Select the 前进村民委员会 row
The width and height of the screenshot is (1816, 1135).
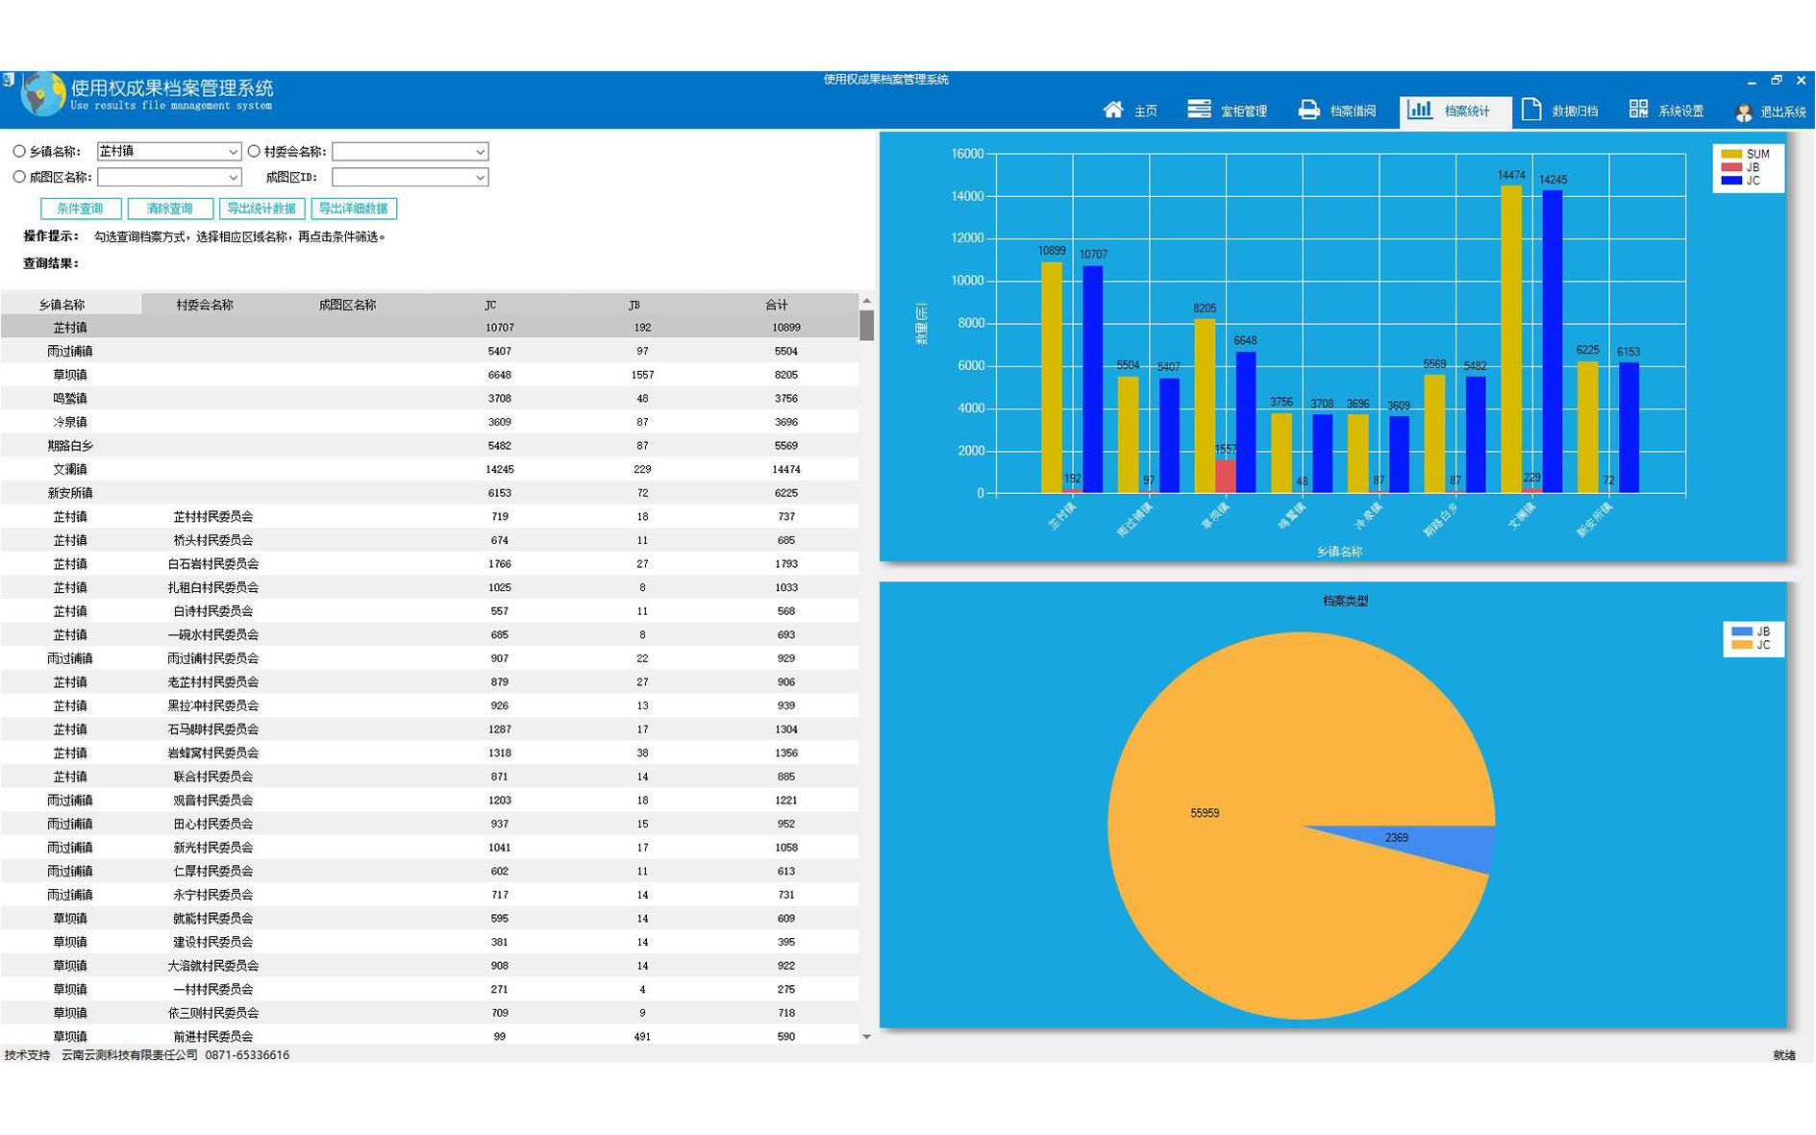(x=430, y=1037)
